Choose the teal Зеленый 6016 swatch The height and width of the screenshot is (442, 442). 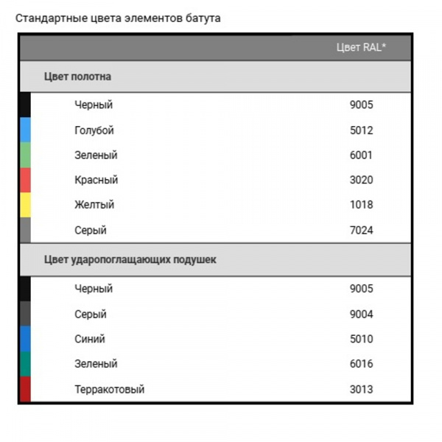pyautogui.click(x=25, y=364)
